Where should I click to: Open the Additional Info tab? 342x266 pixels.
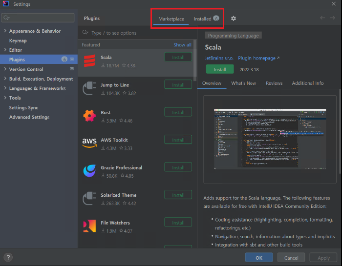[x=307, y=83]
